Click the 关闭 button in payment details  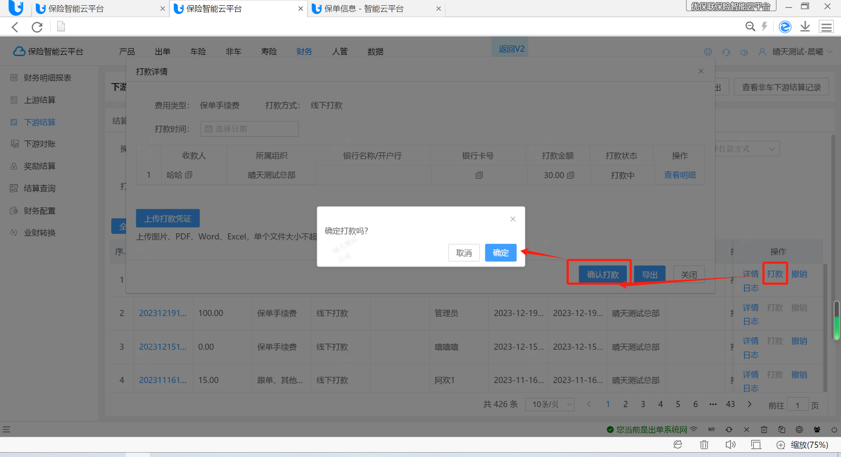pos(689,274)
